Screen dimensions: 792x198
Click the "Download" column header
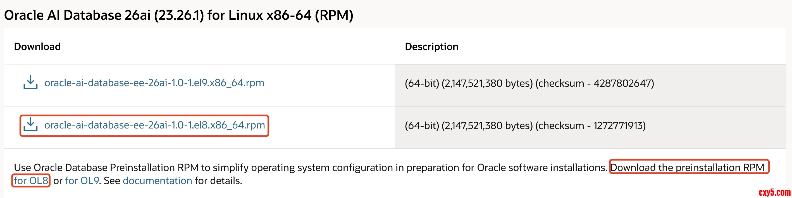click(x=37, y=46)
